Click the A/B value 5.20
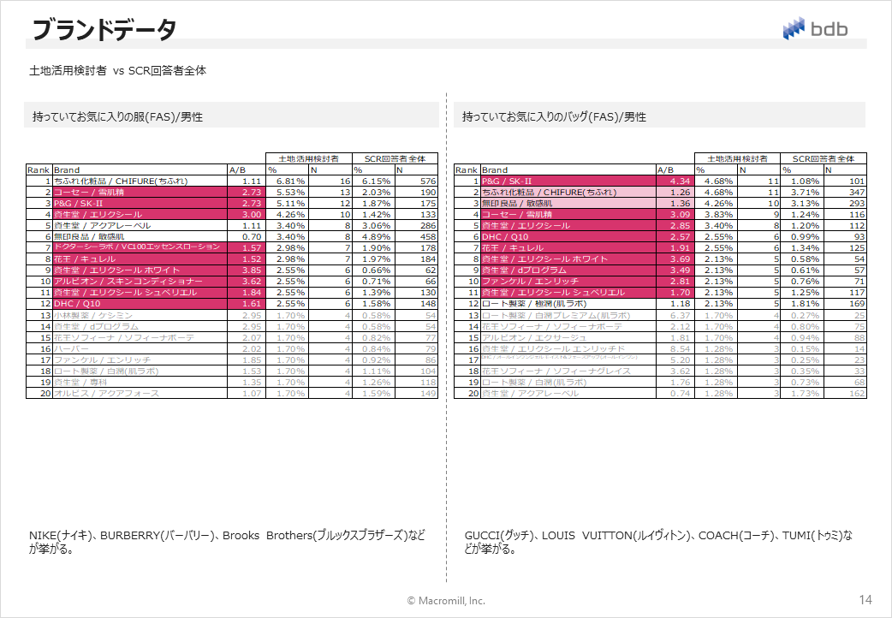Screen dimensions: 892x618 tap(675, 360)
